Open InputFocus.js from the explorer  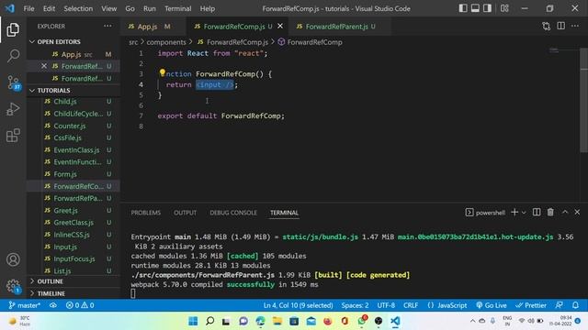tap(73, 258)
